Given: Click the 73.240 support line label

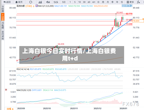Looking at the screenshot, I should [129, 24].
